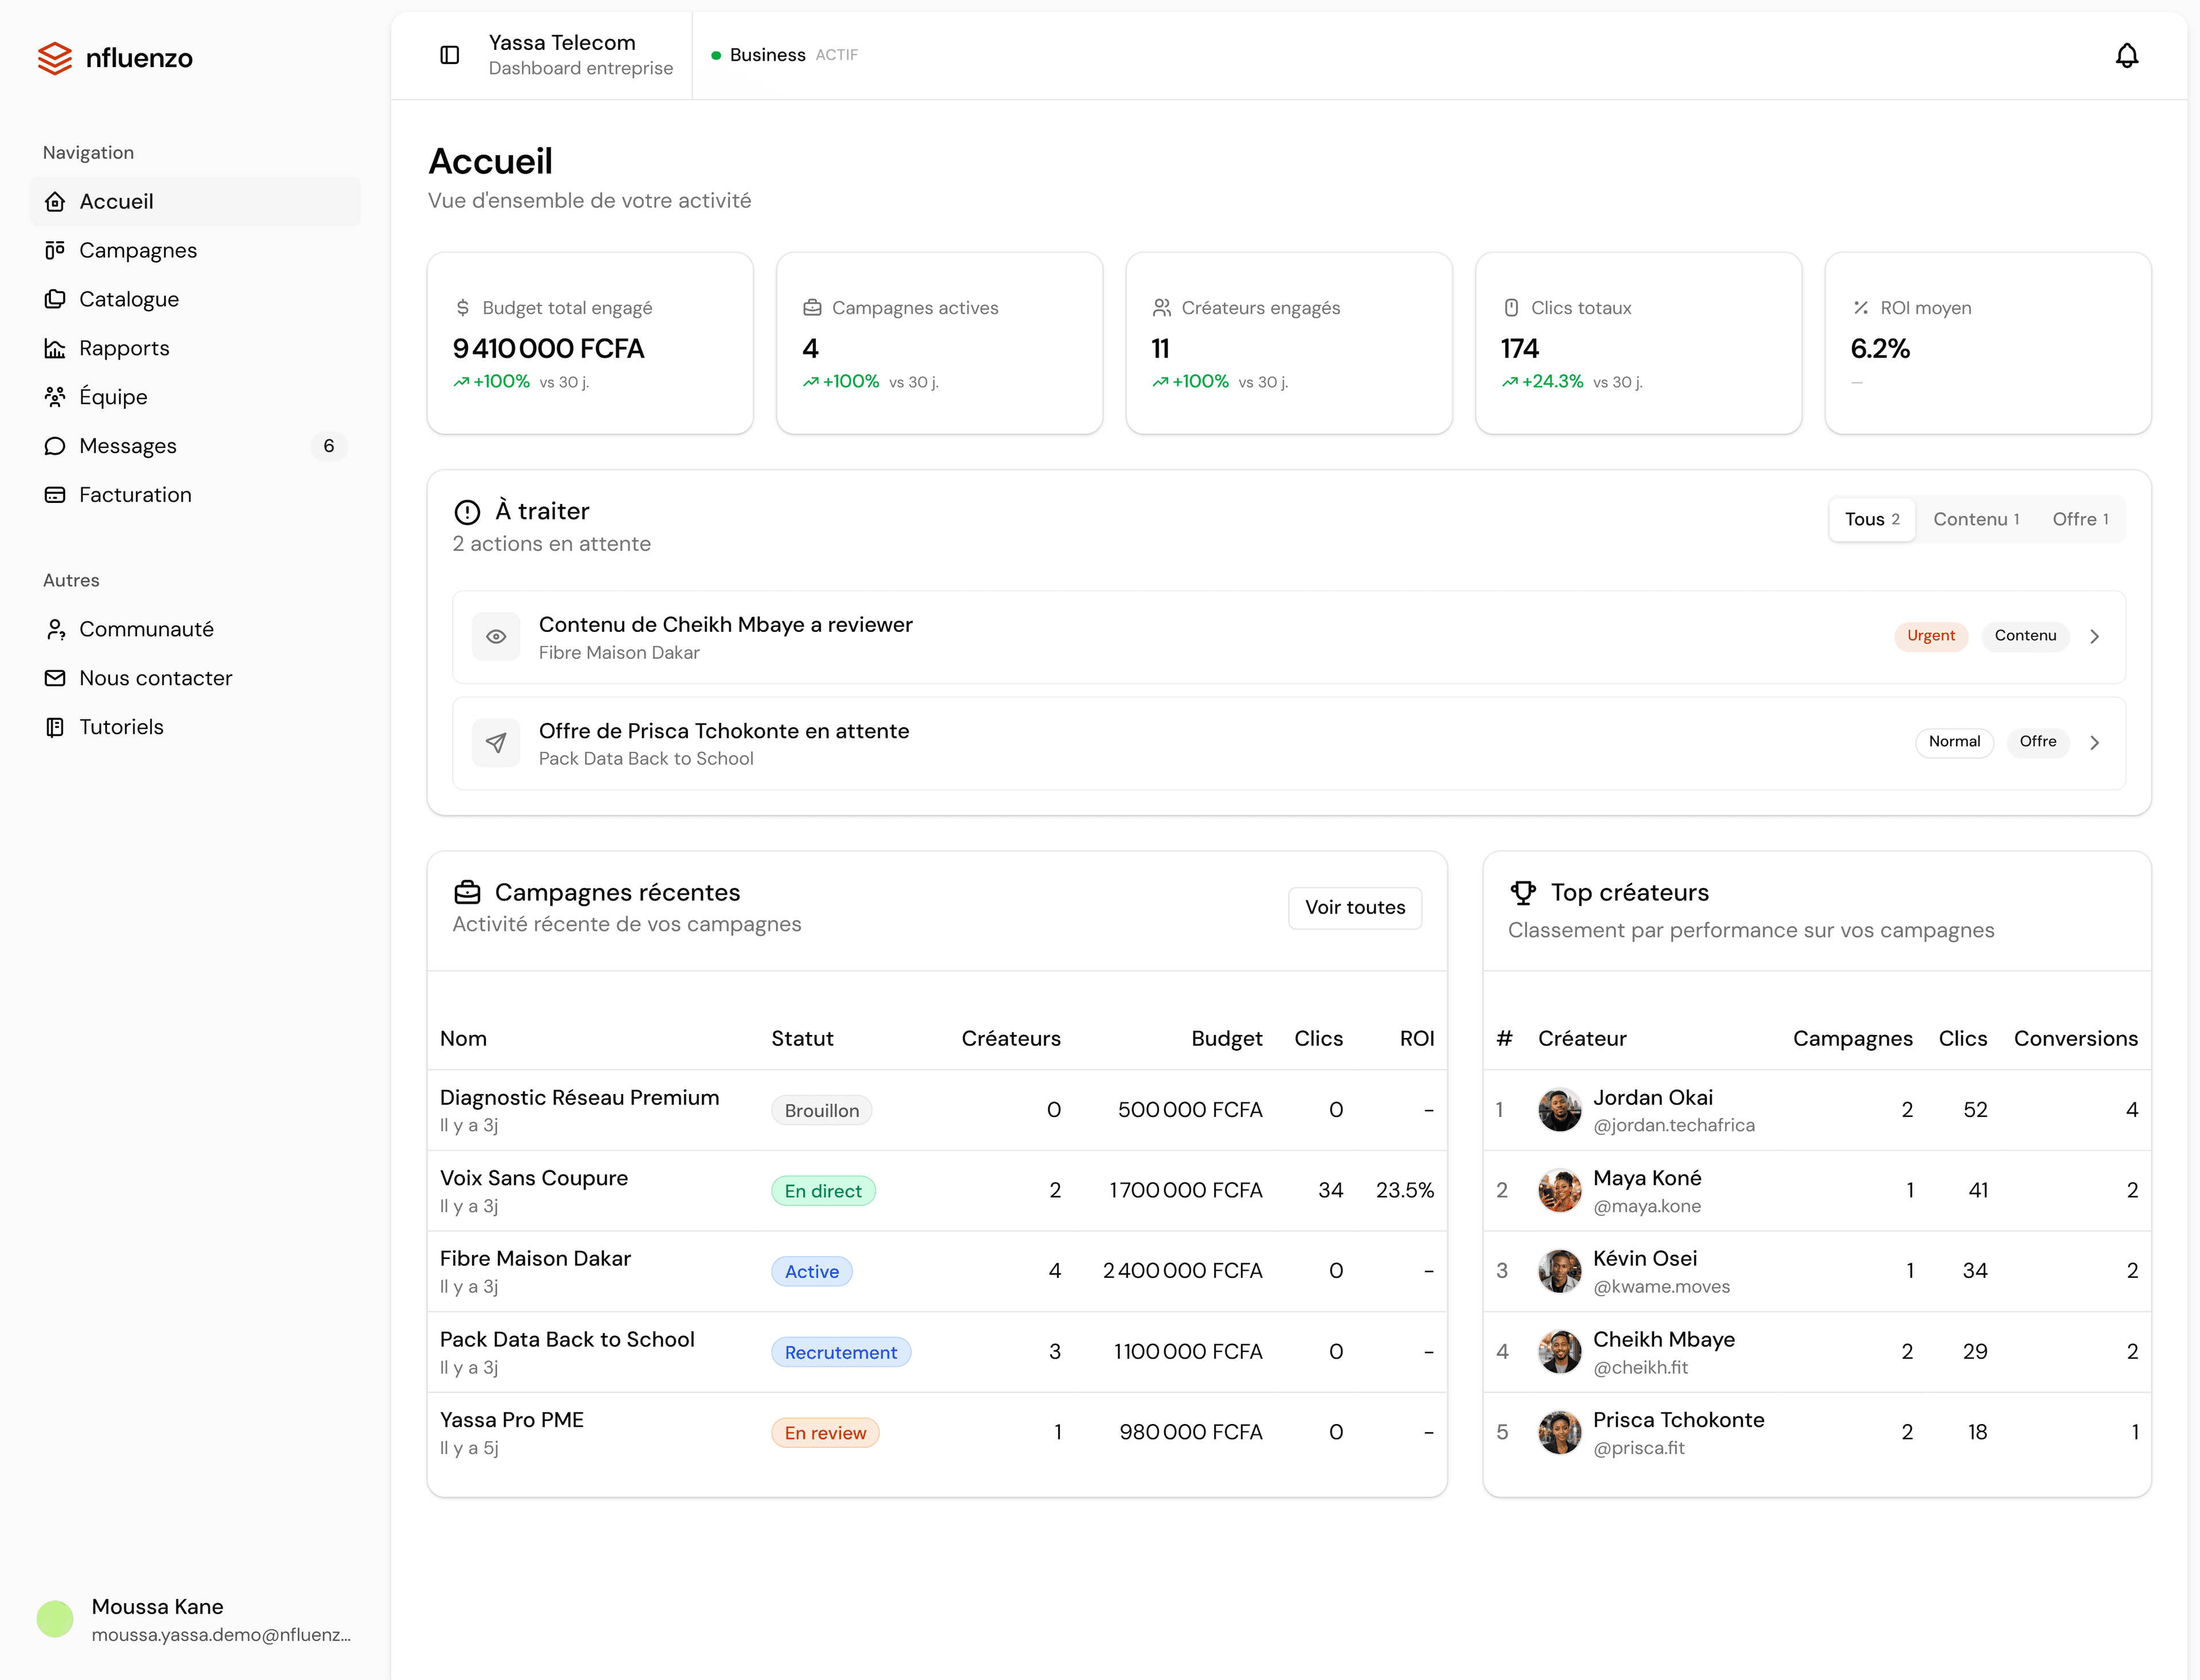Click the Nous contacter envelope icon
Image resolution: width=2200 pixels, height=1680 pixels.
tap(55, 678)
